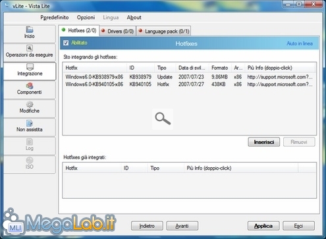Click the vLite title bar app icon
326x239 pixels.
point(7,5)
